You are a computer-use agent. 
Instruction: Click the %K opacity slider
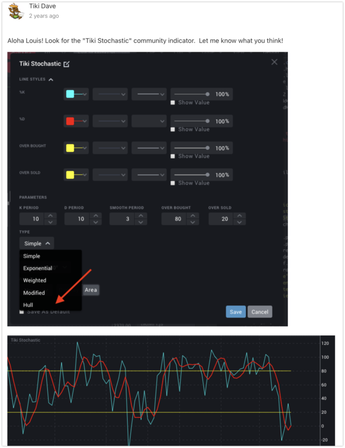pyautogui.click(x=192, y=94)
